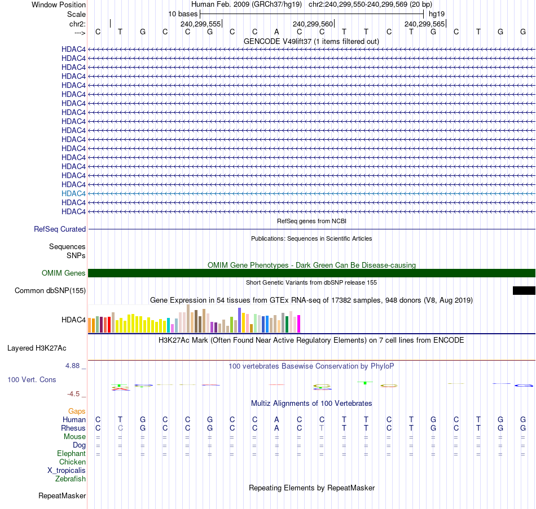Click the 'RefSeq Curated' track label
Screen dimensions: 536x509
[x=59, y=229]
